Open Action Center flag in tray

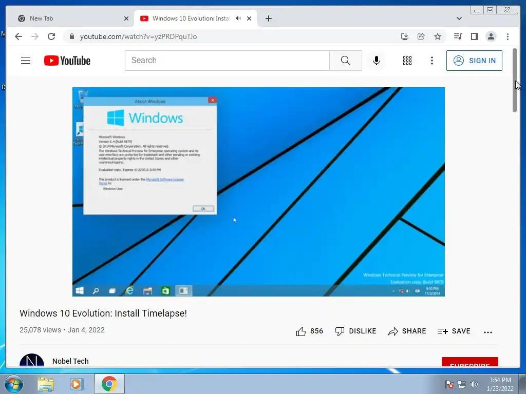[449, 384]
